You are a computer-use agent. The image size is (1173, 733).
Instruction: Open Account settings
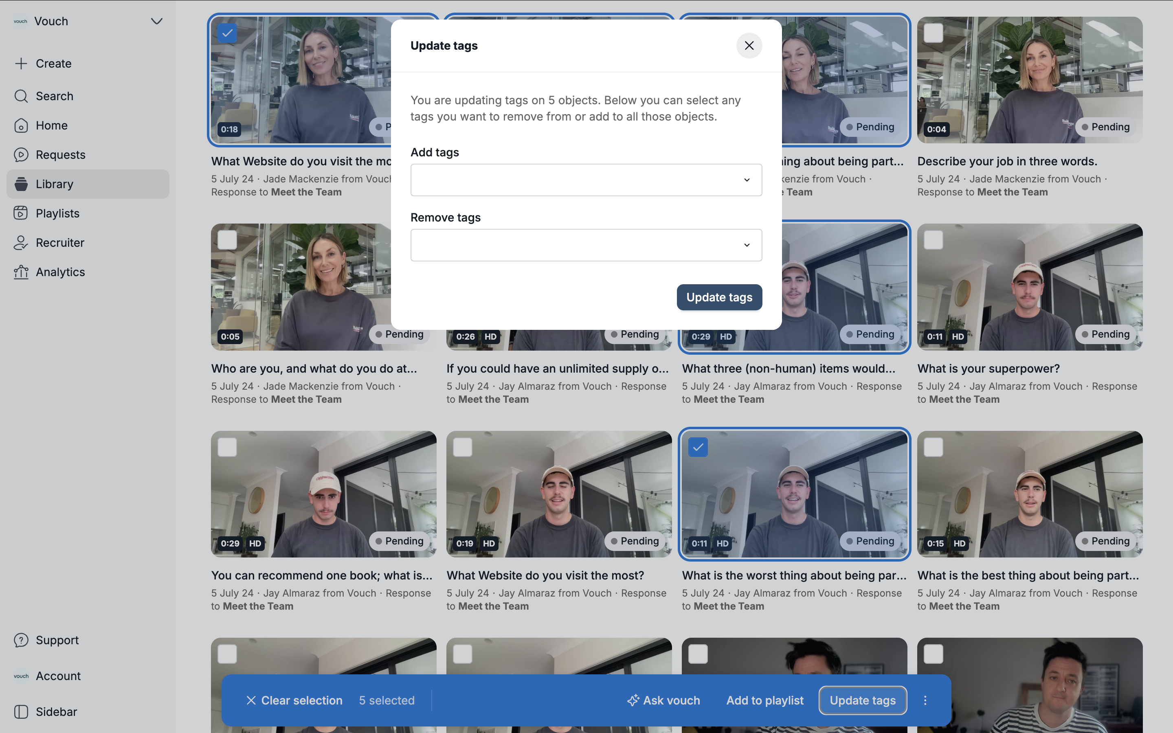(x=58, y=676)
